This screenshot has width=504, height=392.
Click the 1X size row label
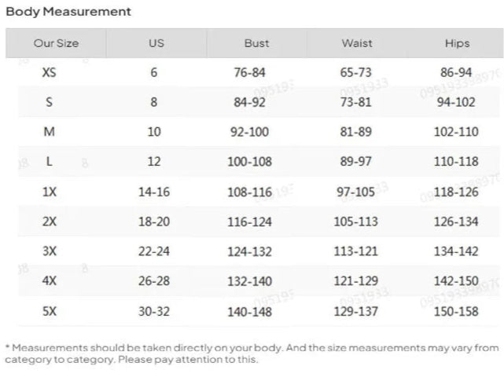coord(50,192)
